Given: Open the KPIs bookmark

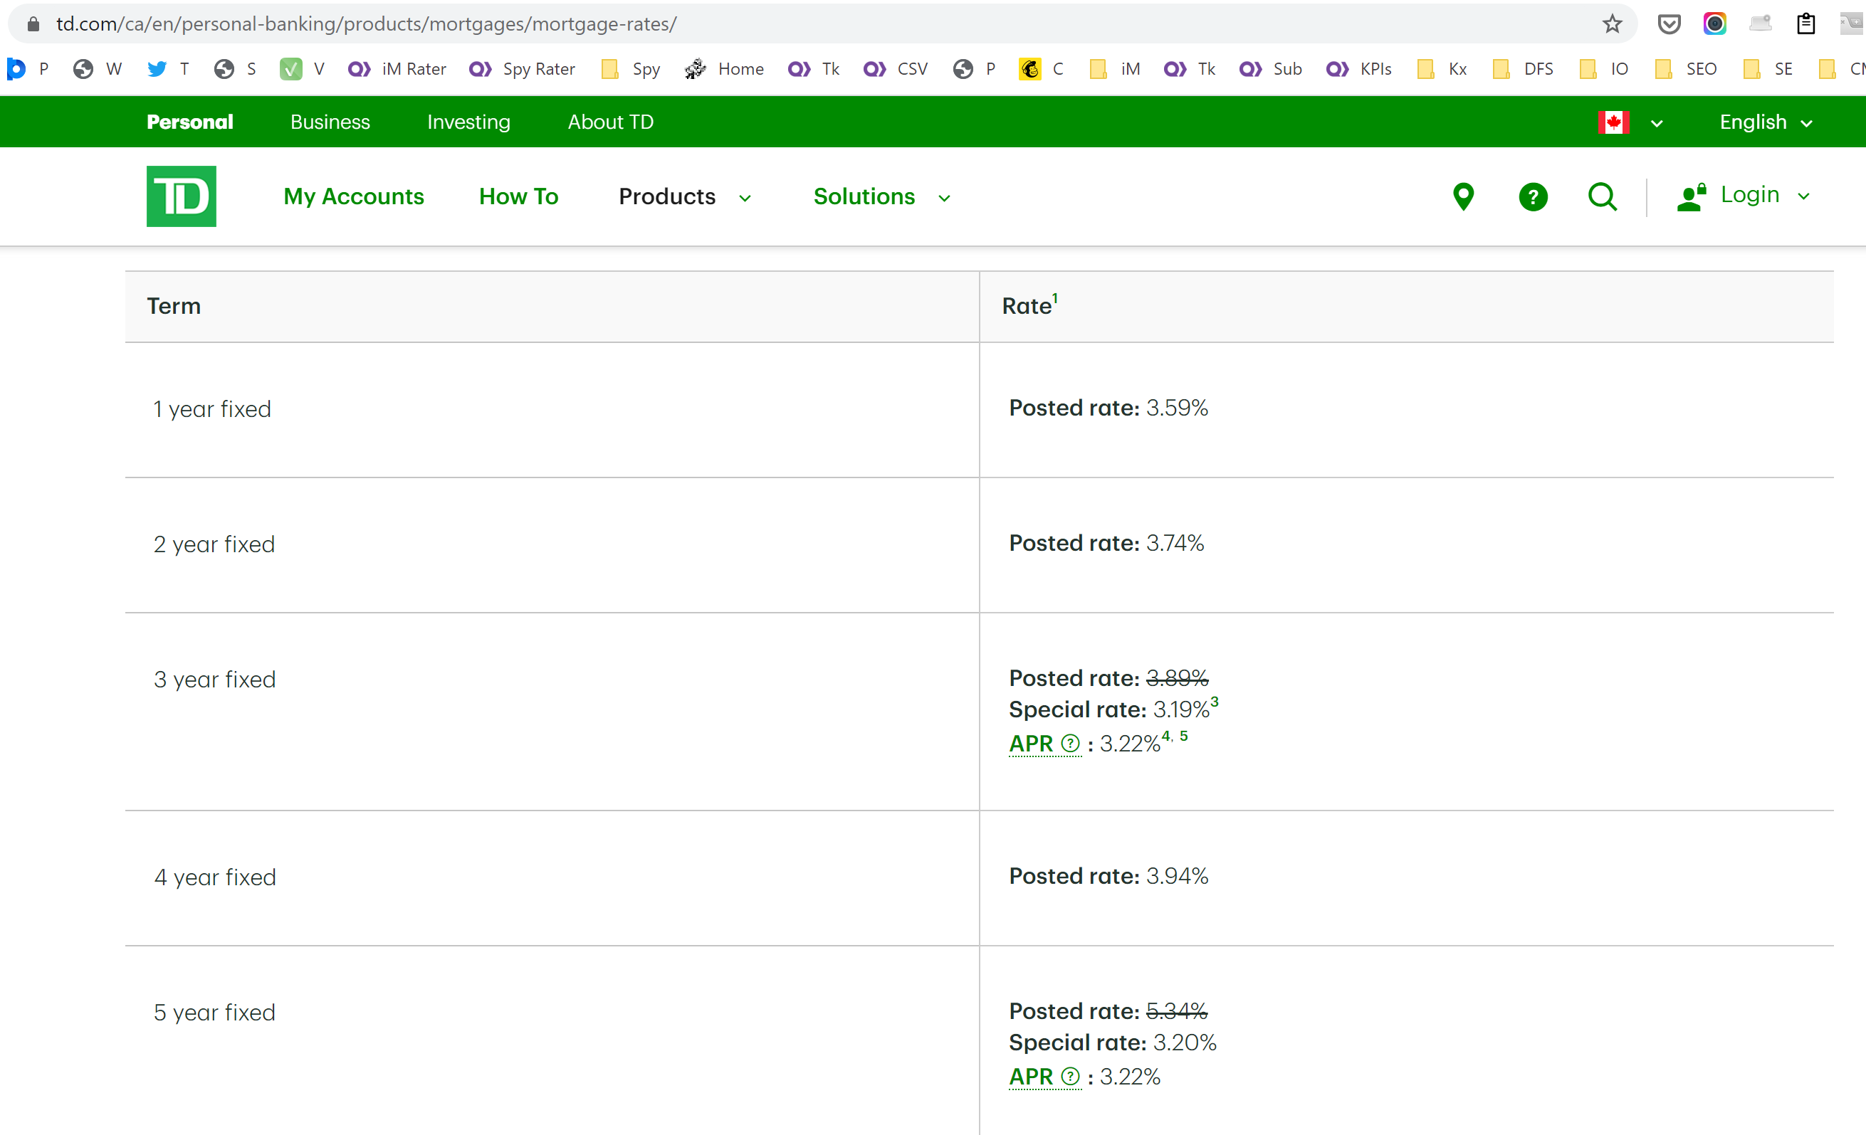Looking at the screenshot, I should 1358,69.
